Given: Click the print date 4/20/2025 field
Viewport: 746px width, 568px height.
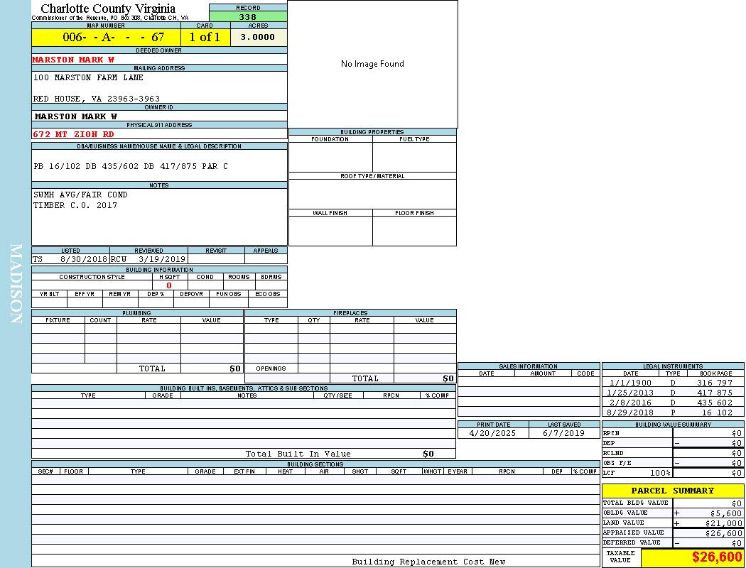Looking at the screenshot, I should 493,432.
